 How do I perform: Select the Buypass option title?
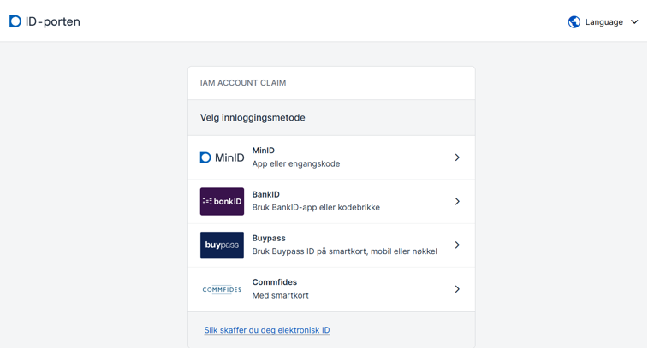269,239
